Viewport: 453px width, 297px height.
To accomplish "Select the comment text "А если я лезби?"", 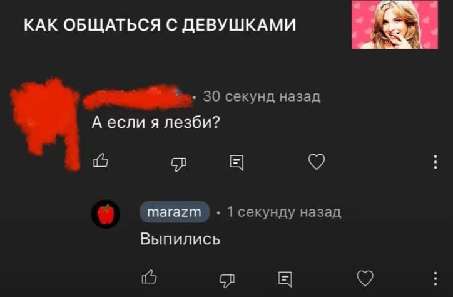I will click(156, 122).
